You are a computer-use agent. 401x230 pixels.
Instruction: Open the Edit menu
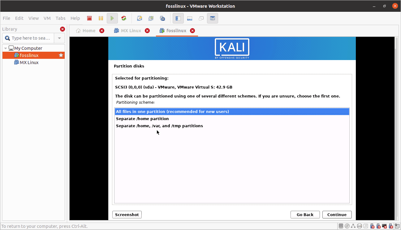[19, 18]
